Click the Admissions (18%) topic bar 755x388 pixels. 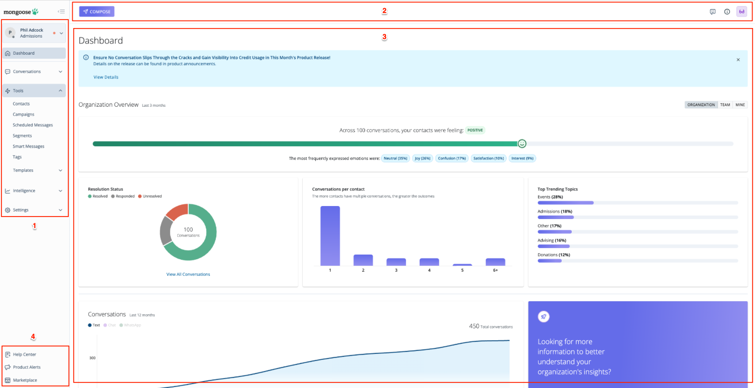(x=556, y=217)
